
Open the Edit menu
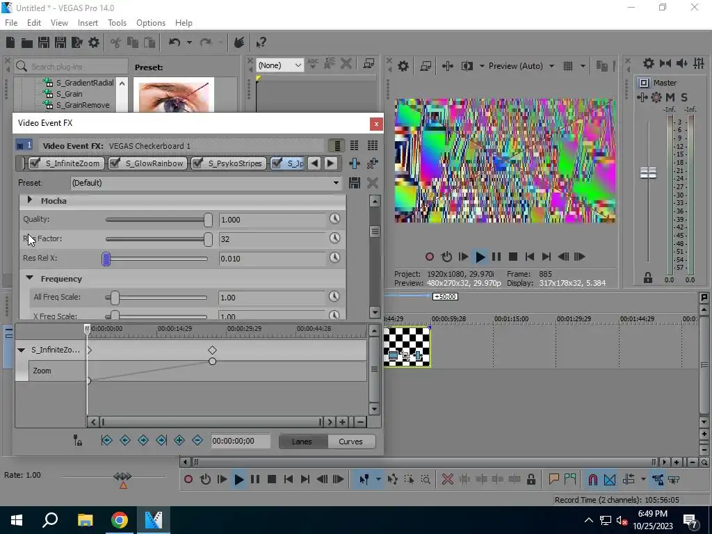34,23
